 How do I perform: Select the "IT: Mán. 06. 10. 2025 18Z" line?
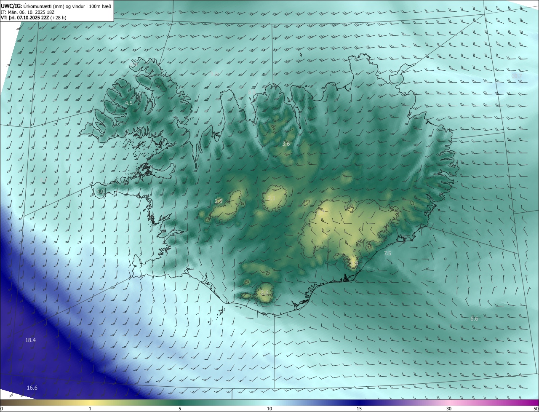pyautogui.click(x=28, y=12)
